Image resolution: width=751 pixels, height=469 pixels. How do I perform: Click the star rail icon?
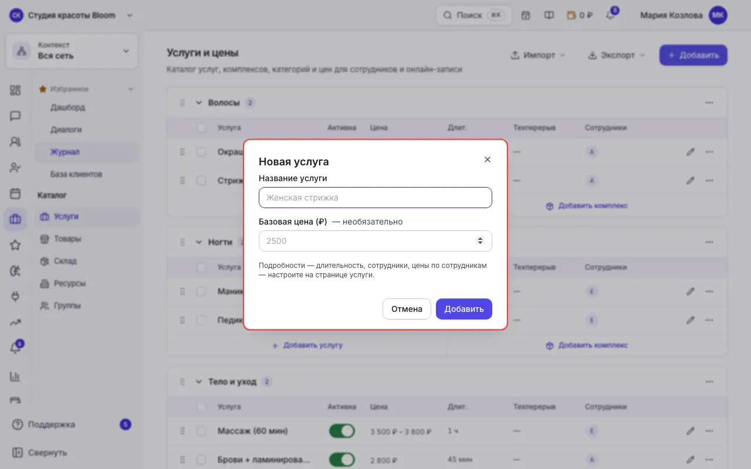tap(15, 245)
